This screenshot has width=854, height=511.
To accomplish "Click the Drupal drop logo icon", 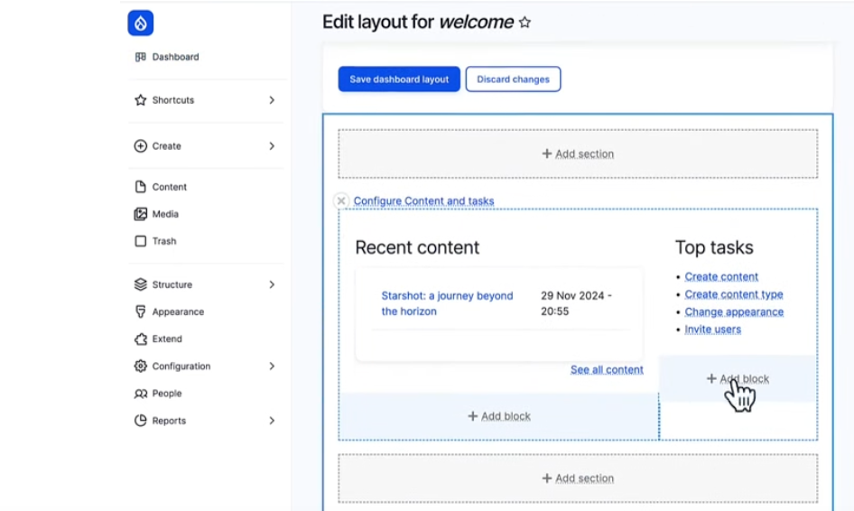I will pos(141,23).
